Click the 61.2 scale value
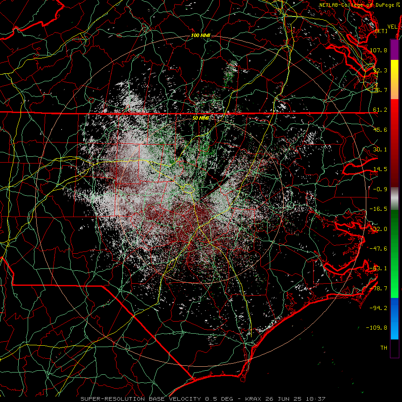 (380, 110)
